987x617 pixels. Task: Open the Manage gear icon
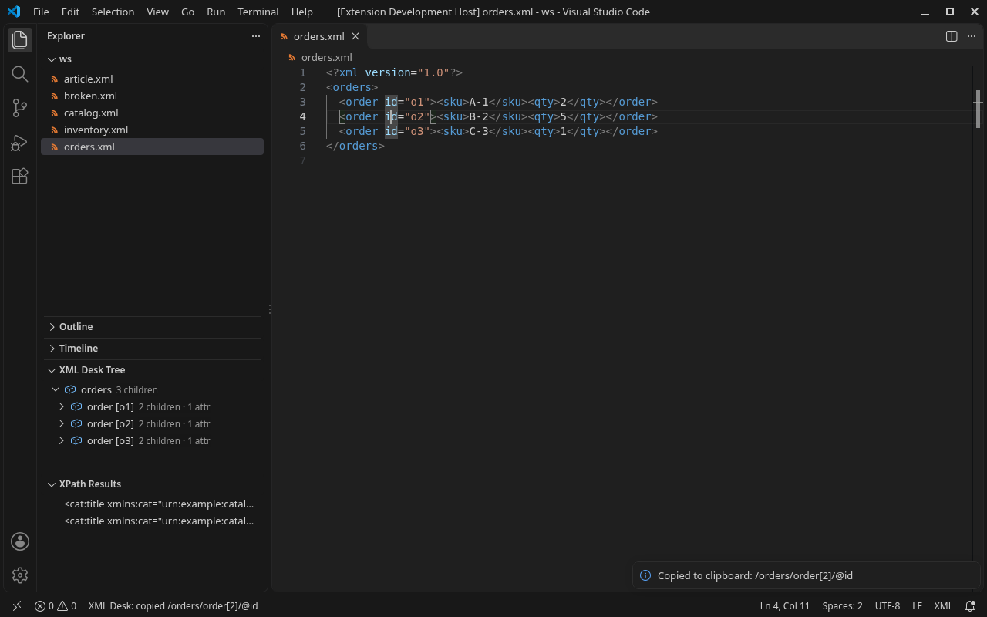coord(20,575)
